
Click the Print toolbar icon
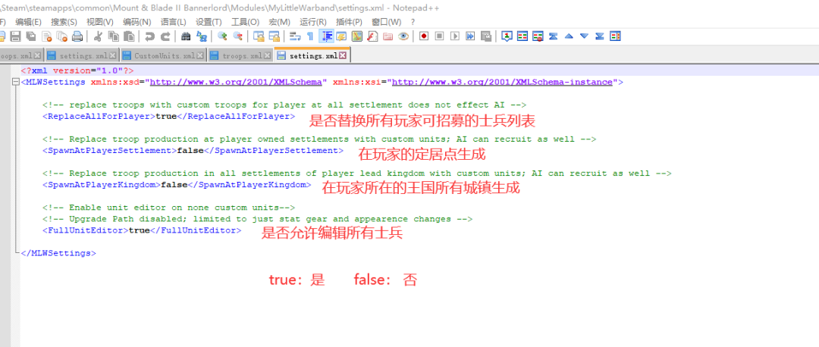pyautogui.click(x=77, y=36)
